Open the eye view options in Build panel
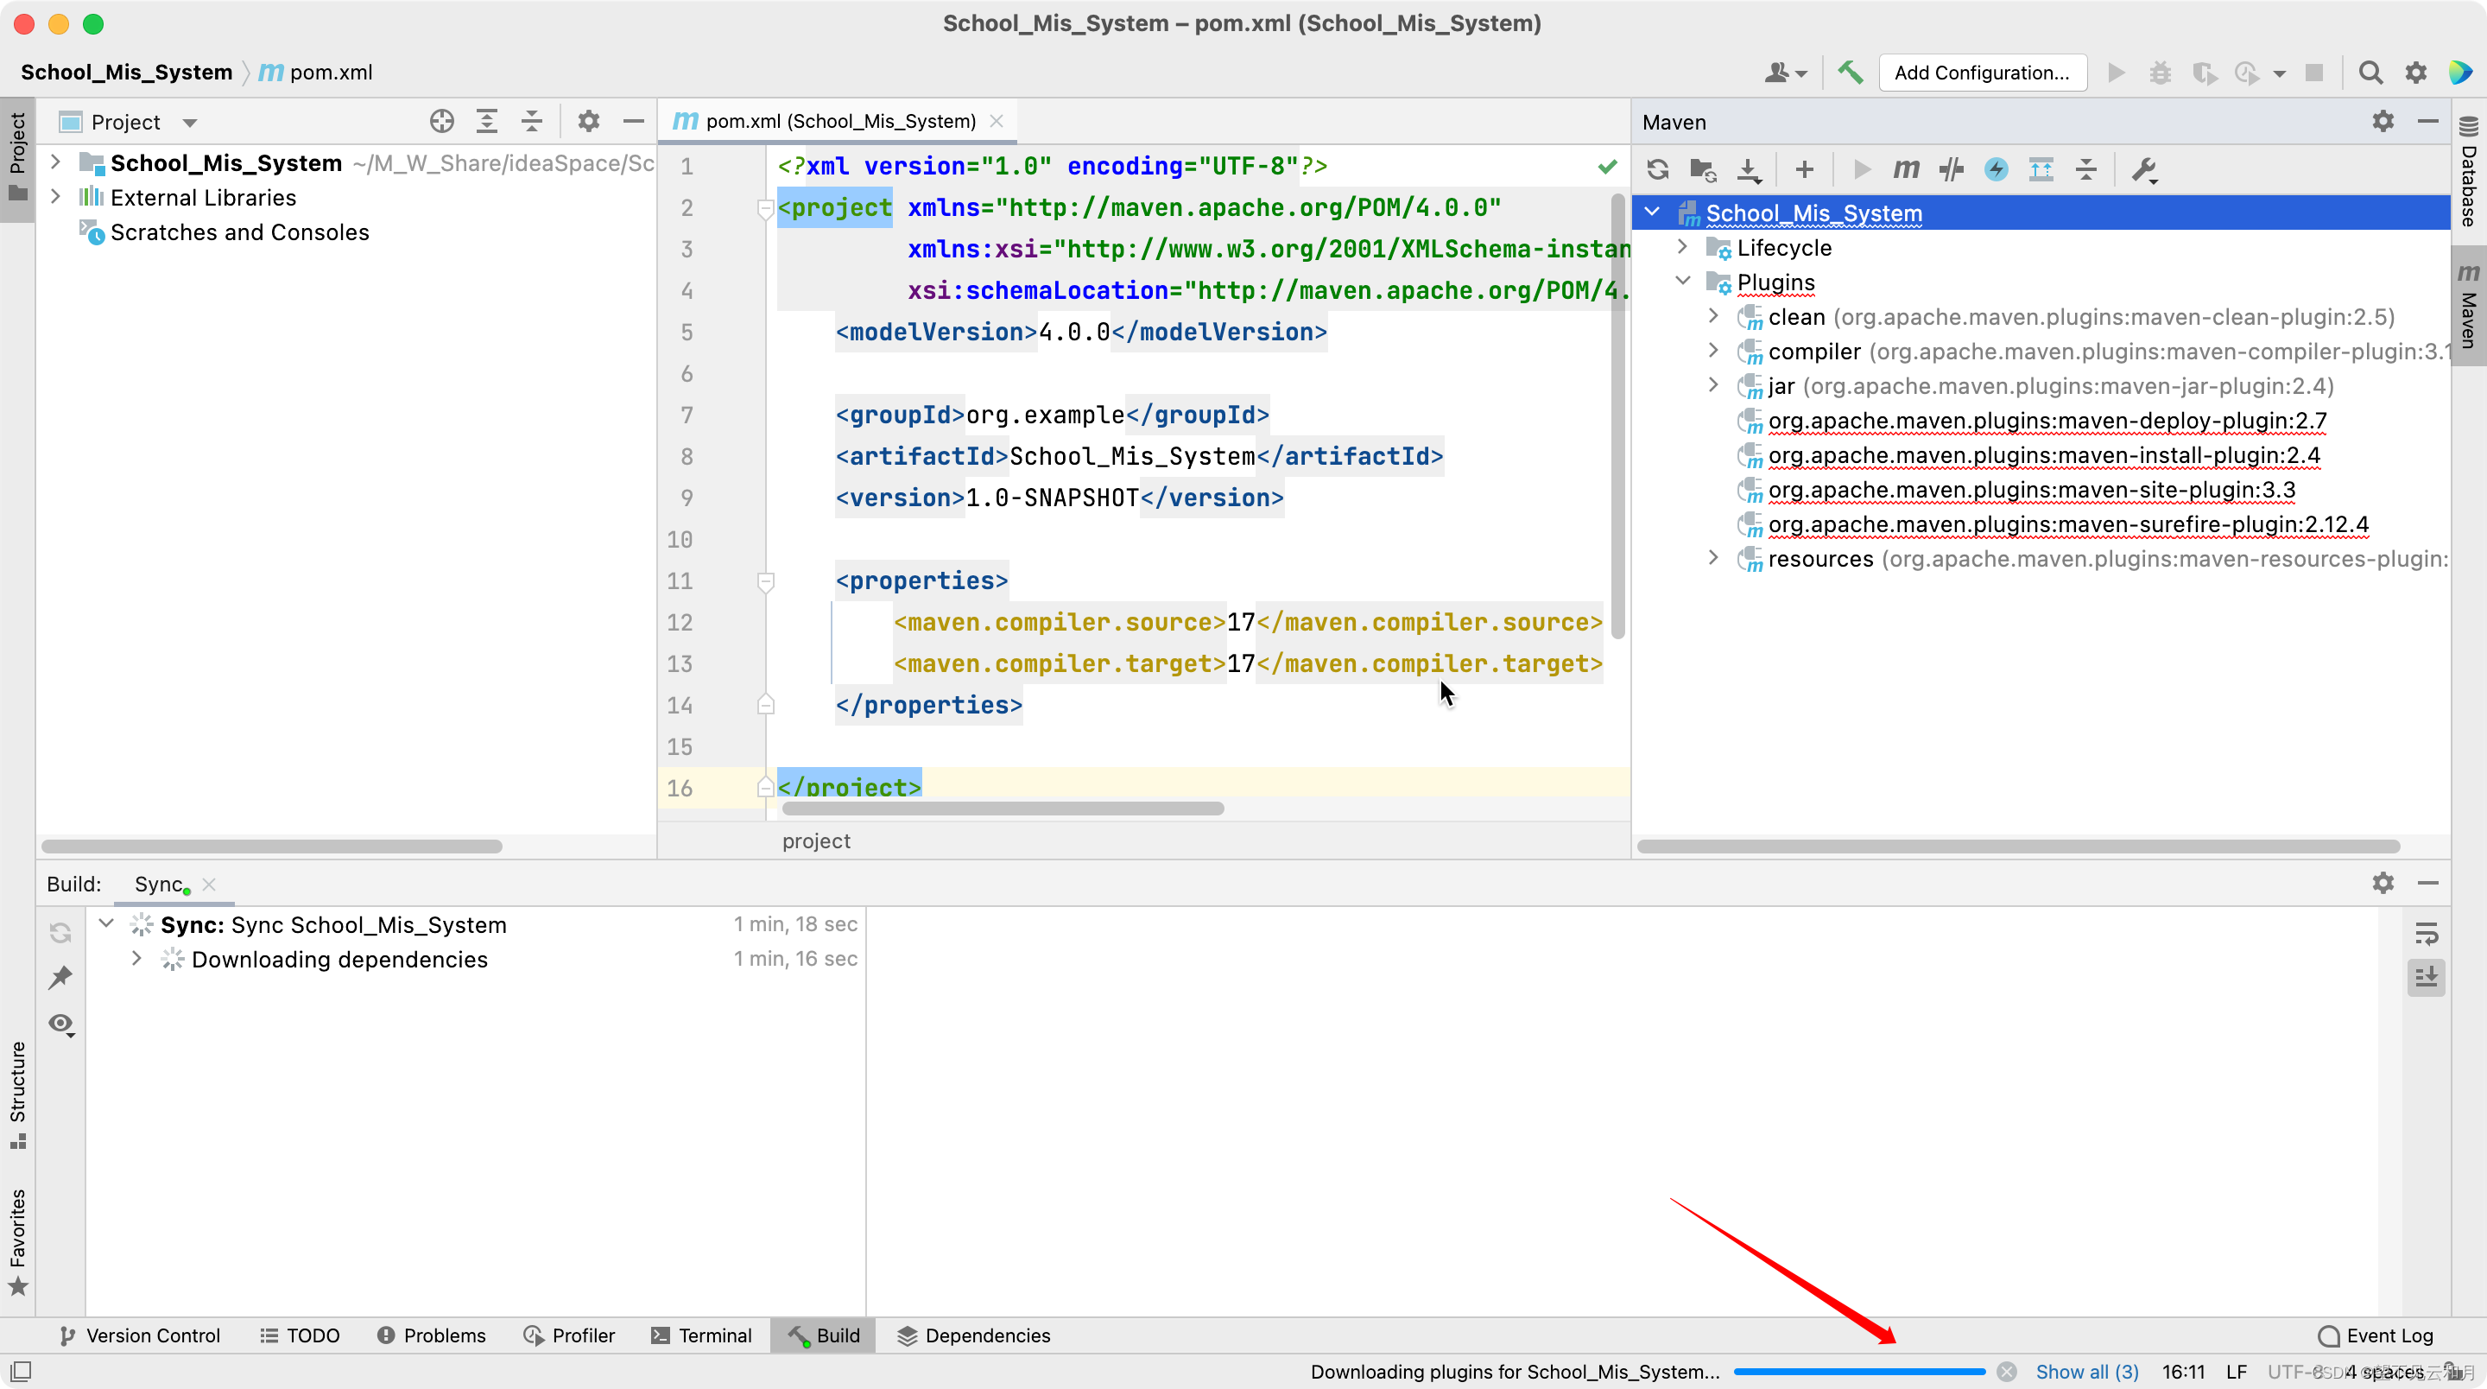This screenshot has height=1389, width=2487. pyautogui.click(x=60, y=1024)
